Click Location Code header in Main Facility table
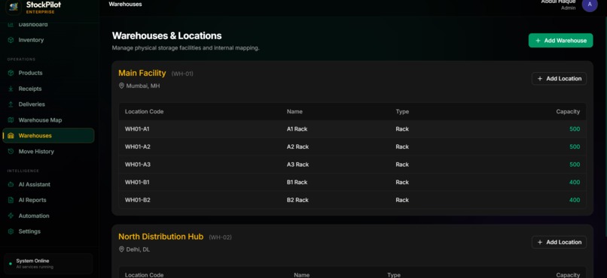 tap(144, 112)
